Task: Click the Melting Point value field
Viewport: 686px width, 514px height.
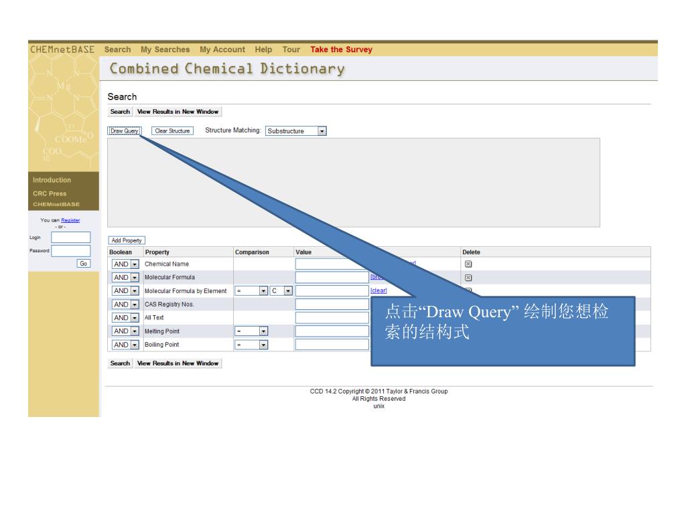Action: (x=332, y=331)
